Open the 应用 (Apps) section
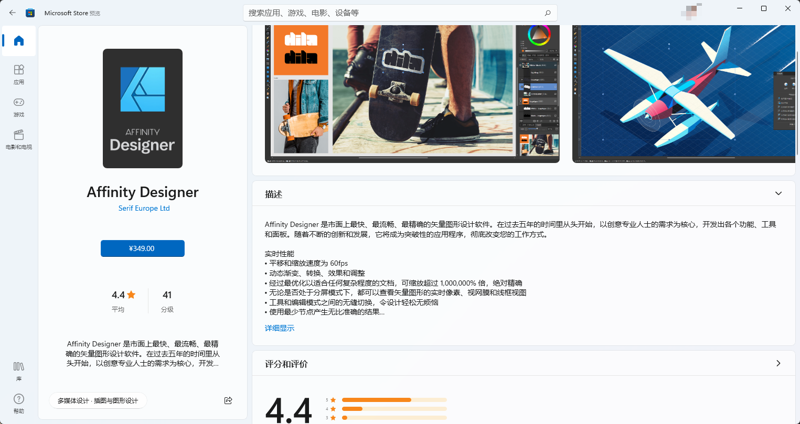This screenshot has height=424, width=800. pyautogui.click(x=19, y=74)
